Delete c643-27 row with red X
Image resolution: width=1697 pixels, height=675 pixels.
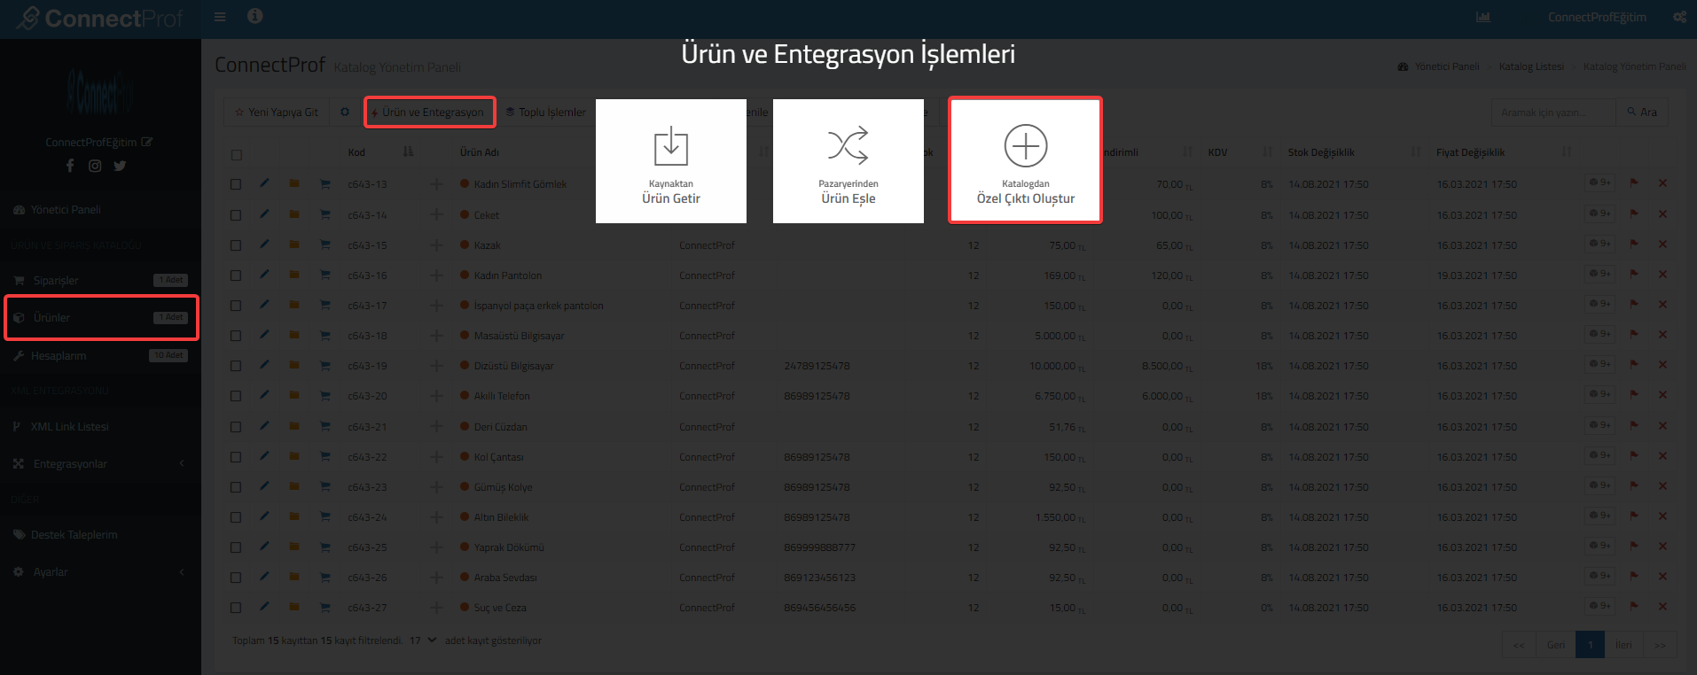pyautogui.click(x=1662, y=607)
